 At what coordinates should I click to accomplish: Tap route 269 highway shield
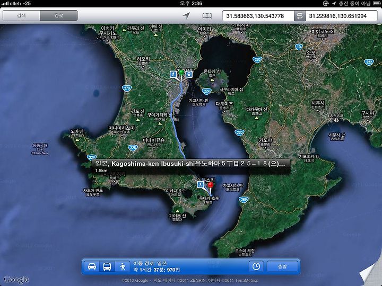[x=244, y=200]
